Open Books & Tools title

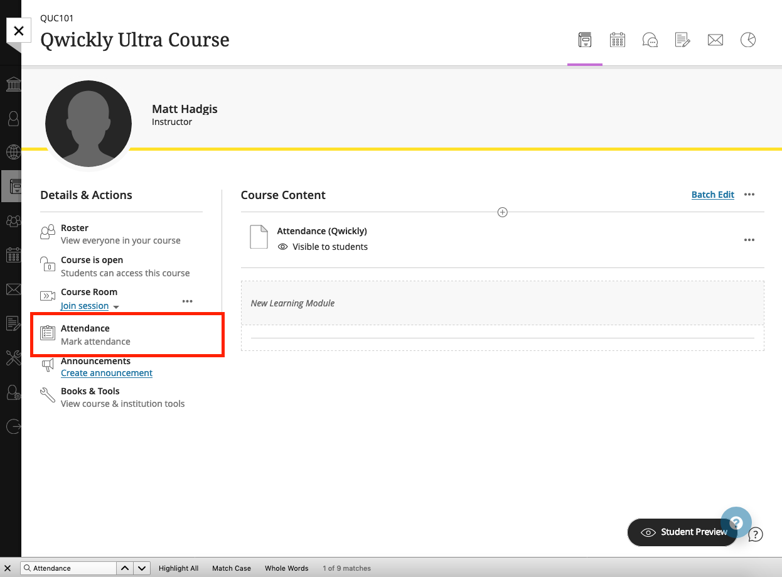click(90, 391)
